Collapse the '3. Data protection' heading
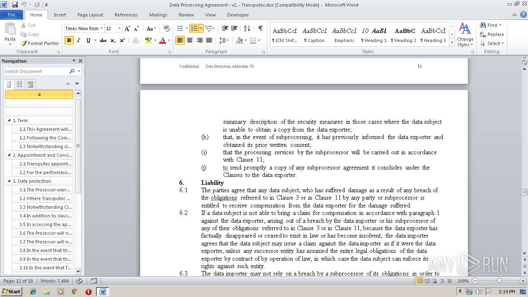The height and width of the screenshot is (297, 528). coord(9,181)
